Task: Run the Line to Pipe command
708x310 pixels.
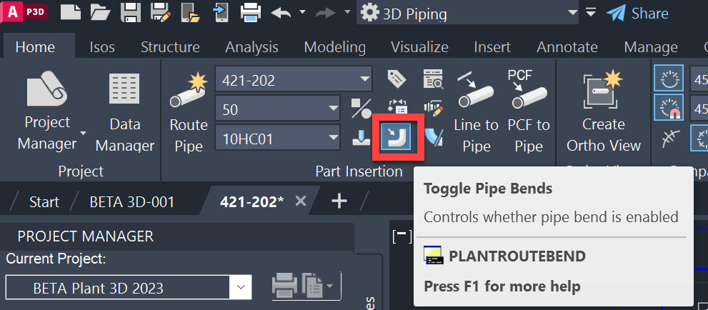Action: tap(477, 113)
